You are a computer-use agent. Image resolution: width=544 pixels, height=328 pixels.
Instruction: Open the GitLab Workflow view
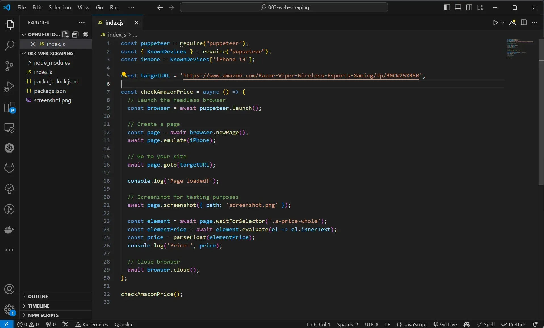pyautogui.click(x=9, y=168)
